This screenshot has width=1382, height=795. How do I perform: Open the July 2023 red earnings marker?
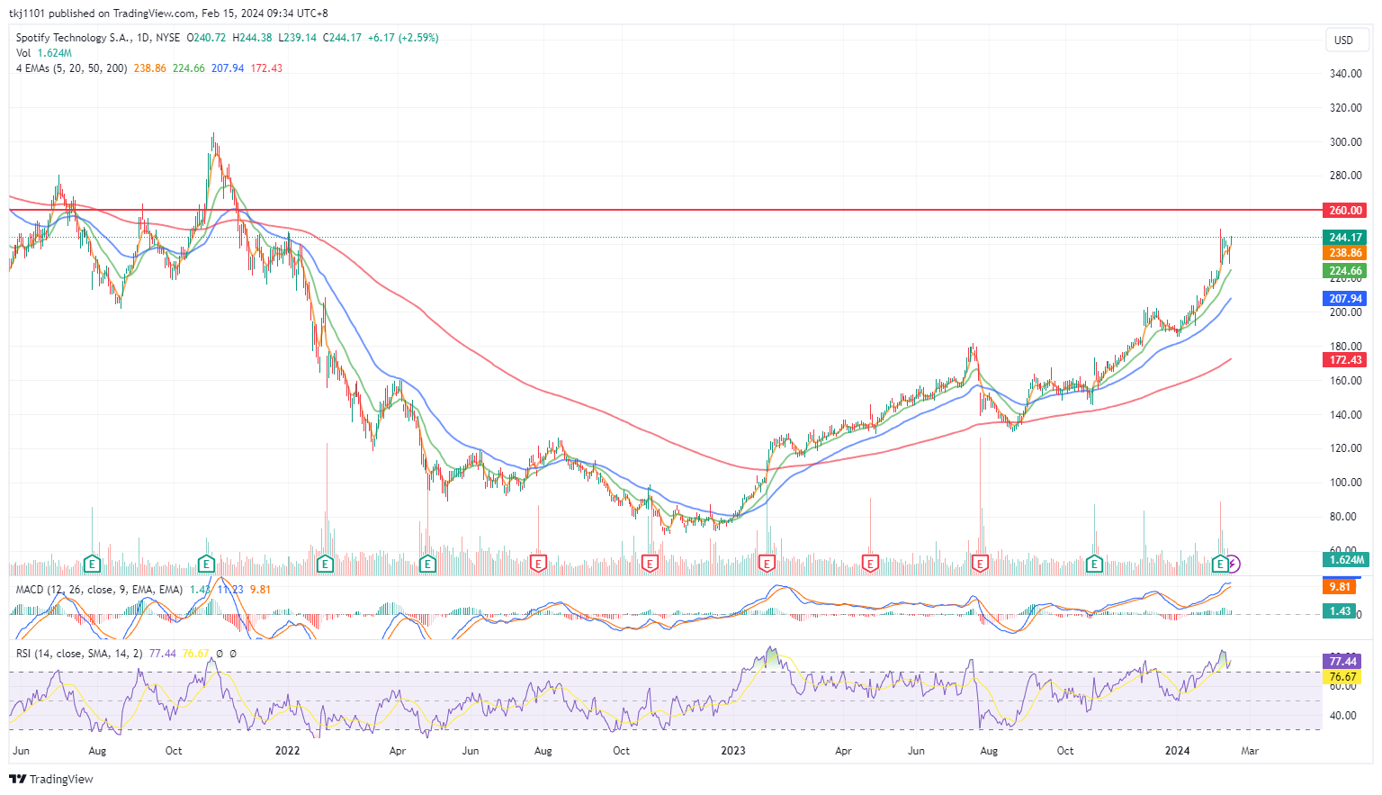click(x=980, y=565)
